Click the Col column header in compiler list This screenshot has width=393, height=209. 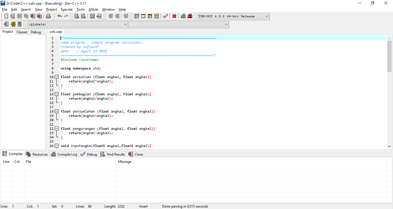click(18, 162)
